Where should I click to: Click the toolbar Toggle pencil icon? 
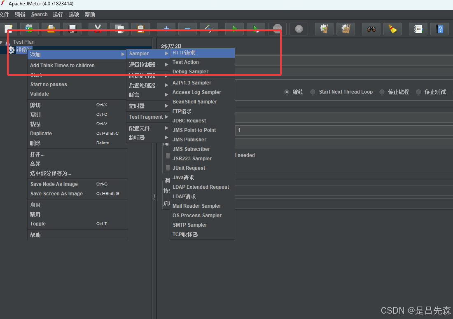[x=209, y=29]
